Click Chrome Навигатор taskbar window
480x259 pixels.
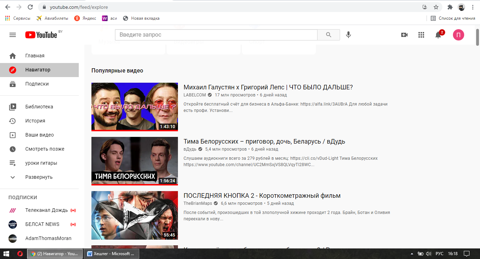pyautogui.click(x=55, y=253)
